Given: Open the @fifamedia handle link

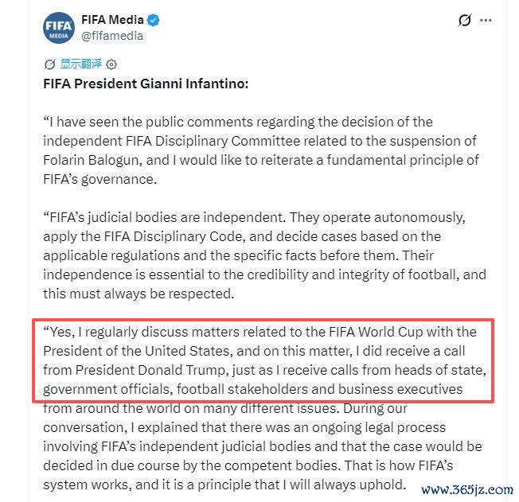Looking at the screenshot, I should coord(112,36).
